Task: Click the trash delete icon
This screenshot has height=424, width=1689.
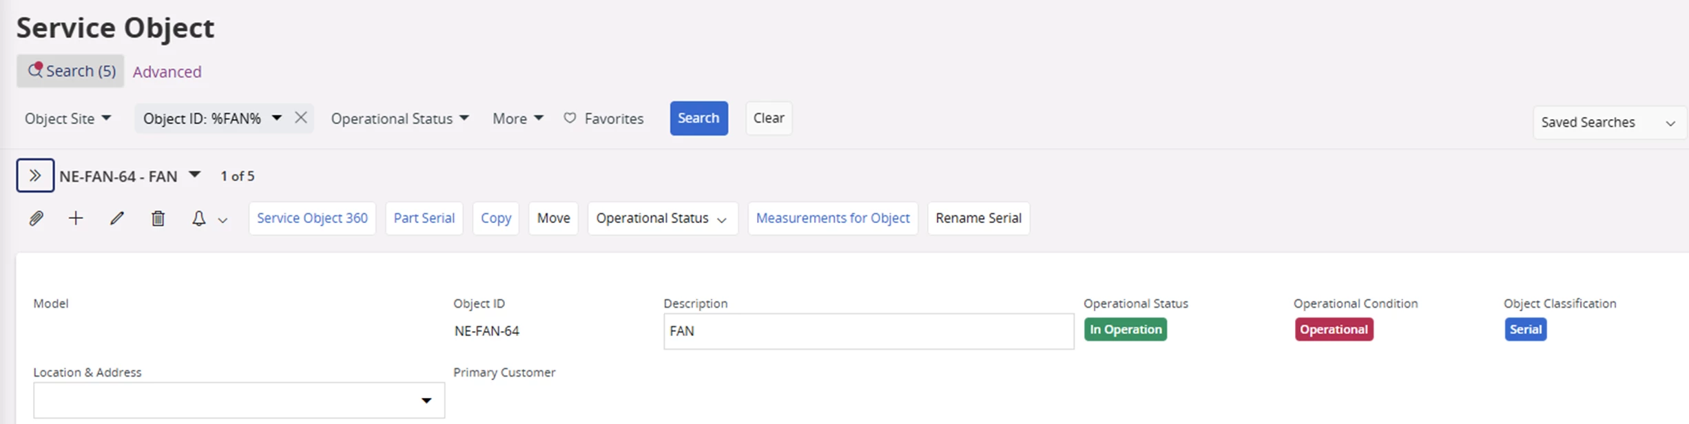Action: coord(158,218)
